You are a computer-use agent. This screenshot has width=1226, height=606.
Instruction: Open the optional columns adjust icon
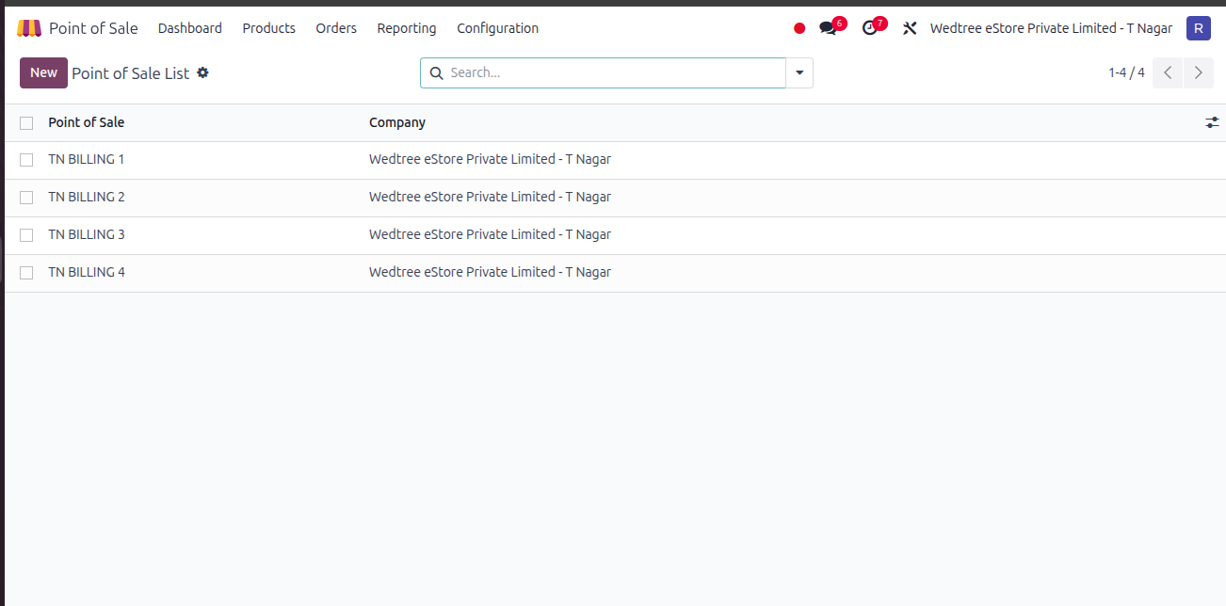1212,122
